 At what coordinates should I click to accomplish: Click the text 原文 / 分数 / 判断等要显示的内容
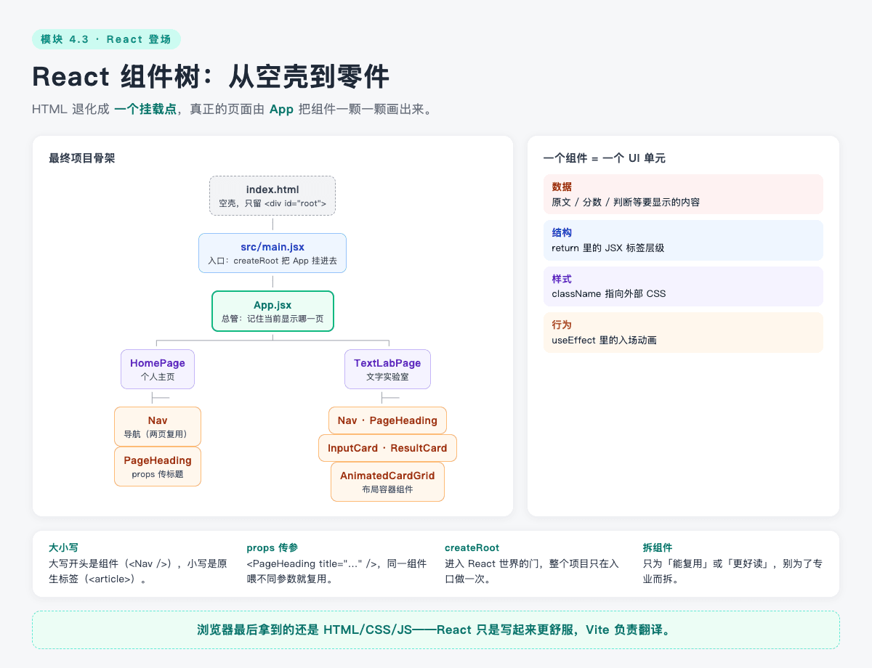coord(626,202)
